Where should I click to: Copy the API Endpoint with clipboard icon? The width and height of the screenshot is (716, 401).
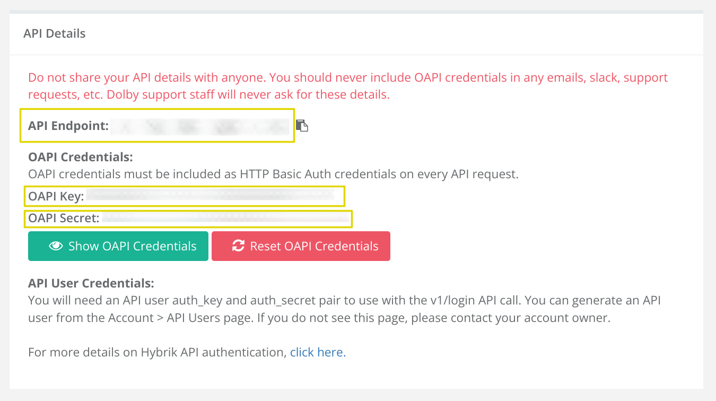pos(302,126)
